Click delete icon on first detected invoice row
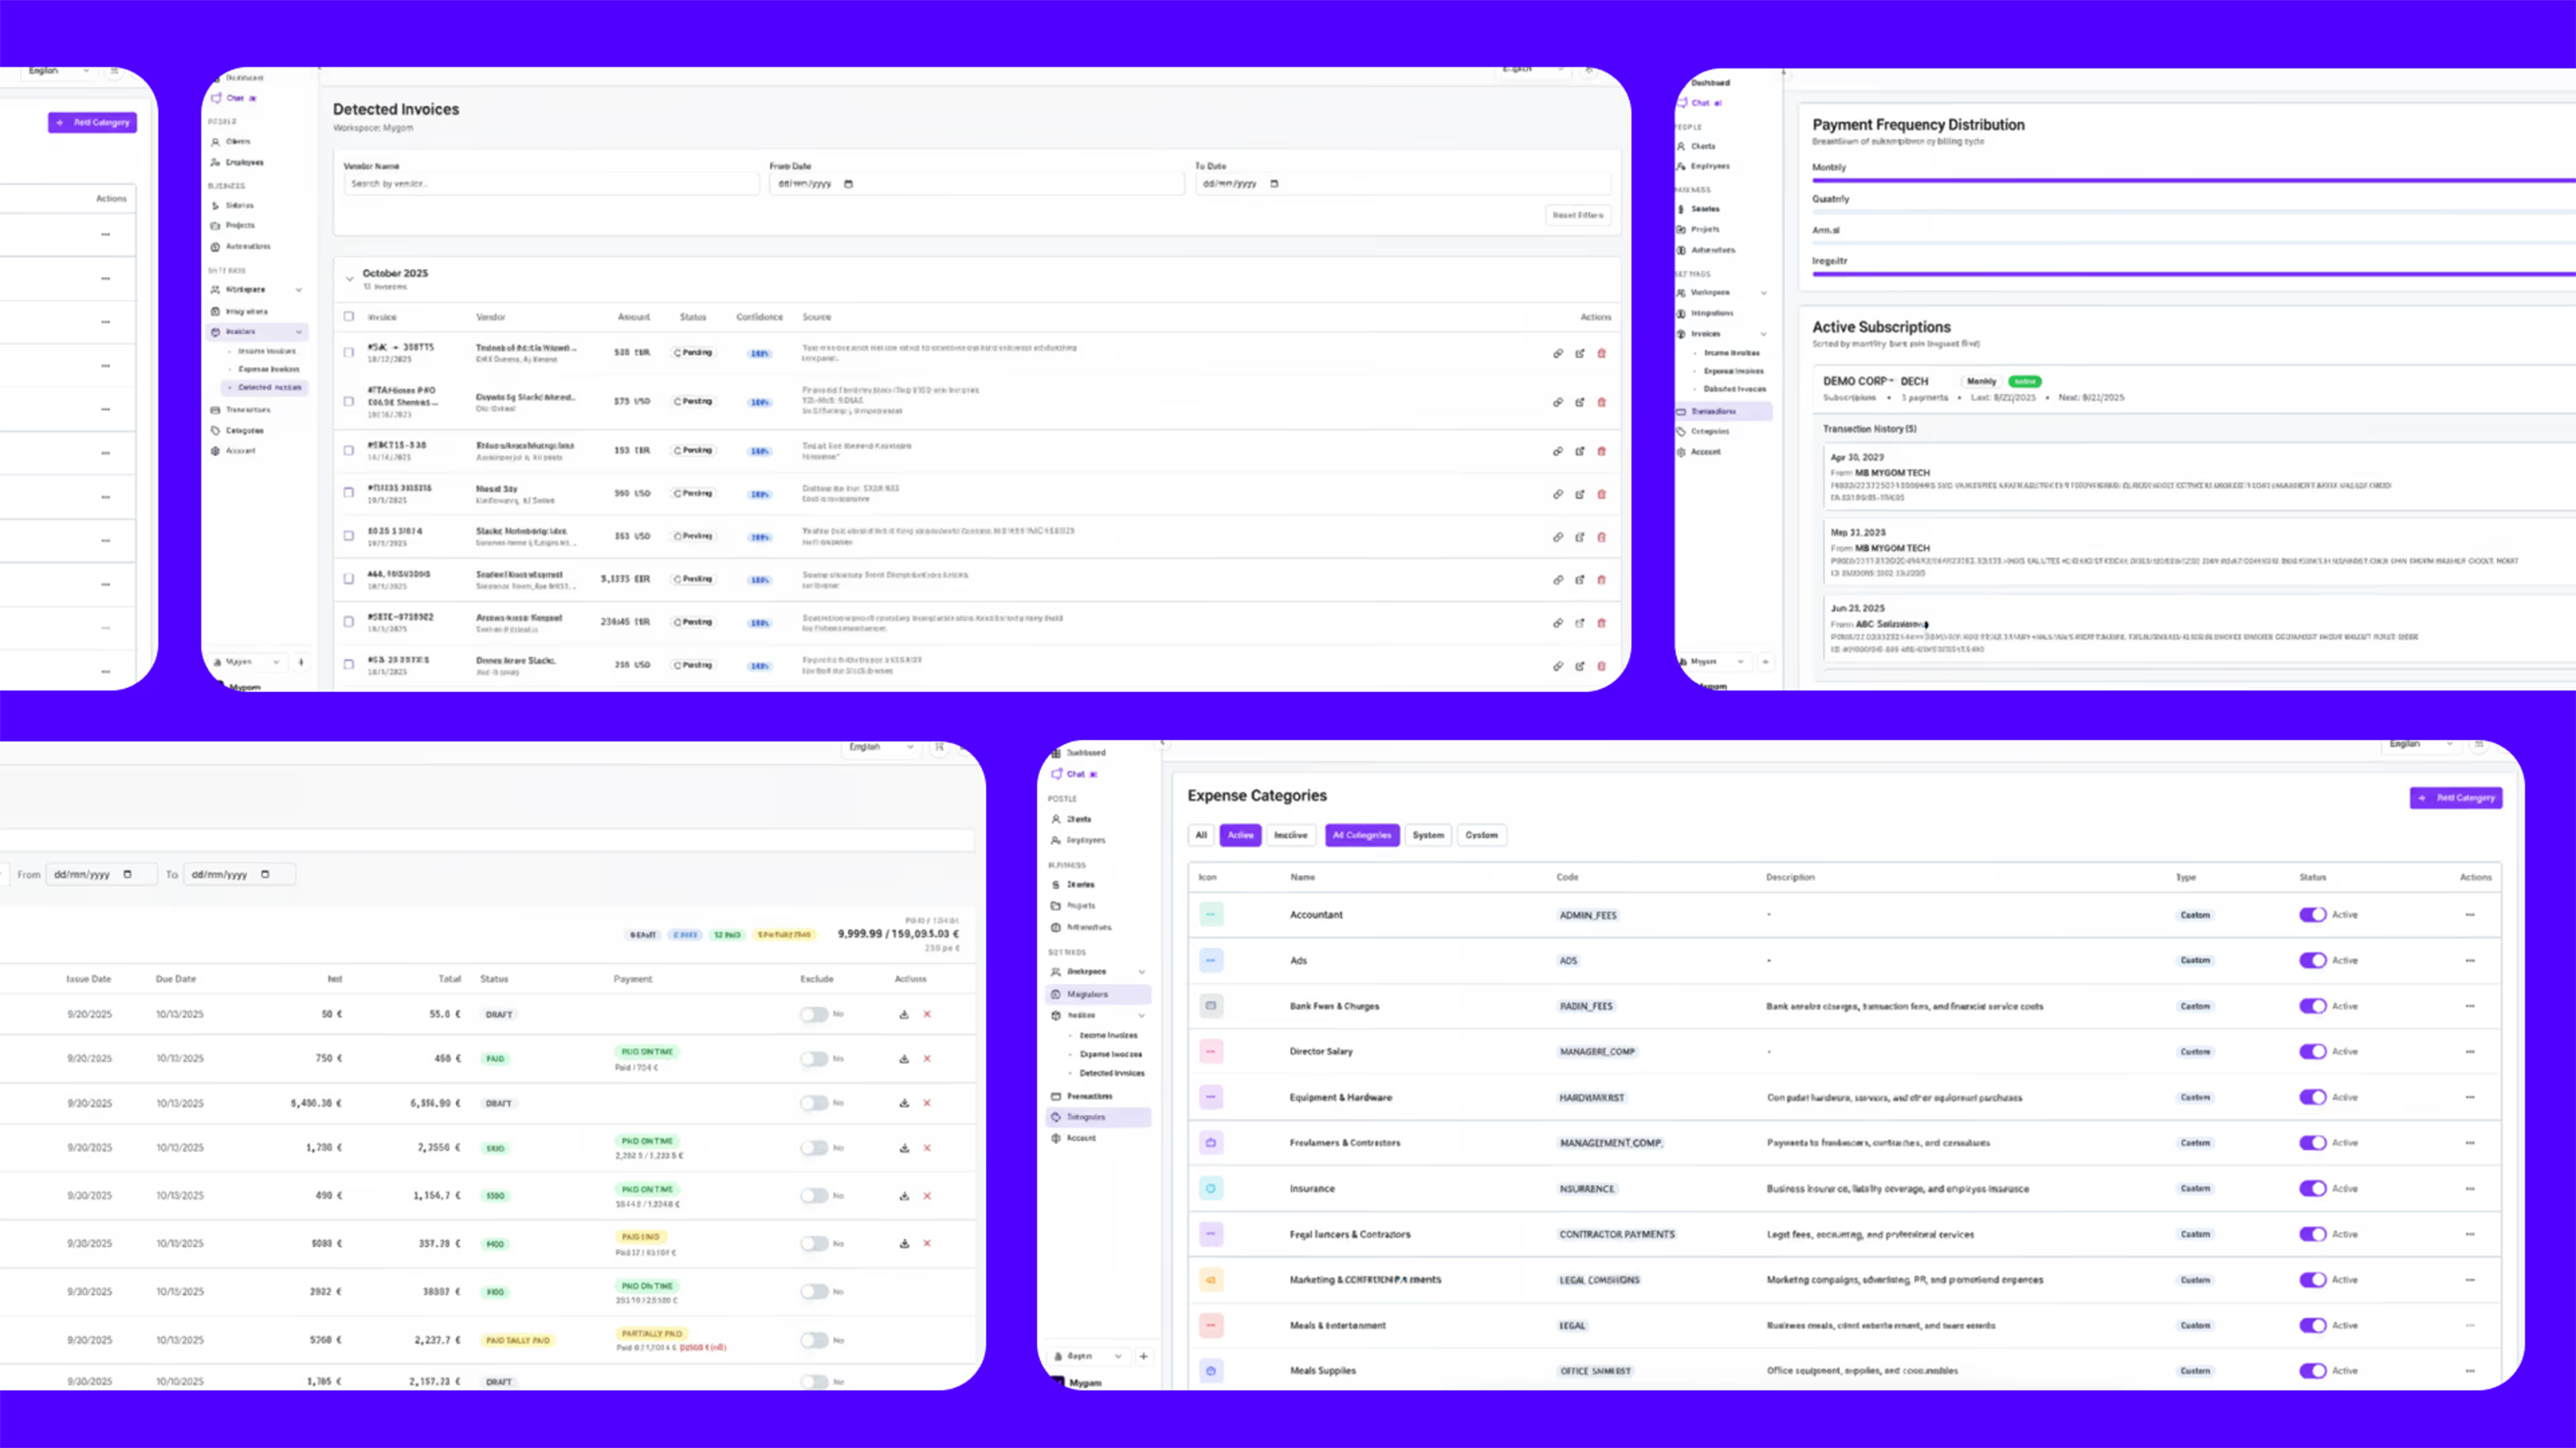The image size is (2576, 1448). coord(1601,353)
